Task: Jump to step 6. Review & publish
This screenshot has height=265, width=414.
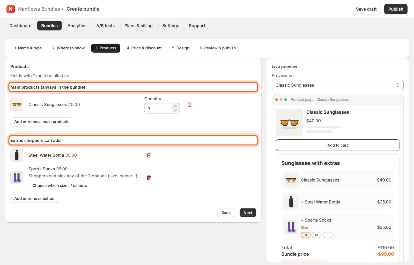Action: coord(218,48)
